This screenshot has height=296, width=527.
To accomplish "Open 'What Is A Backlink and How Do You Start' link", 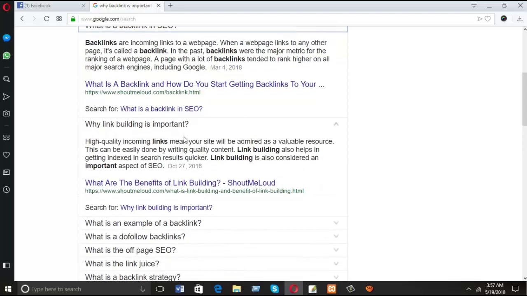I will 205,84.
